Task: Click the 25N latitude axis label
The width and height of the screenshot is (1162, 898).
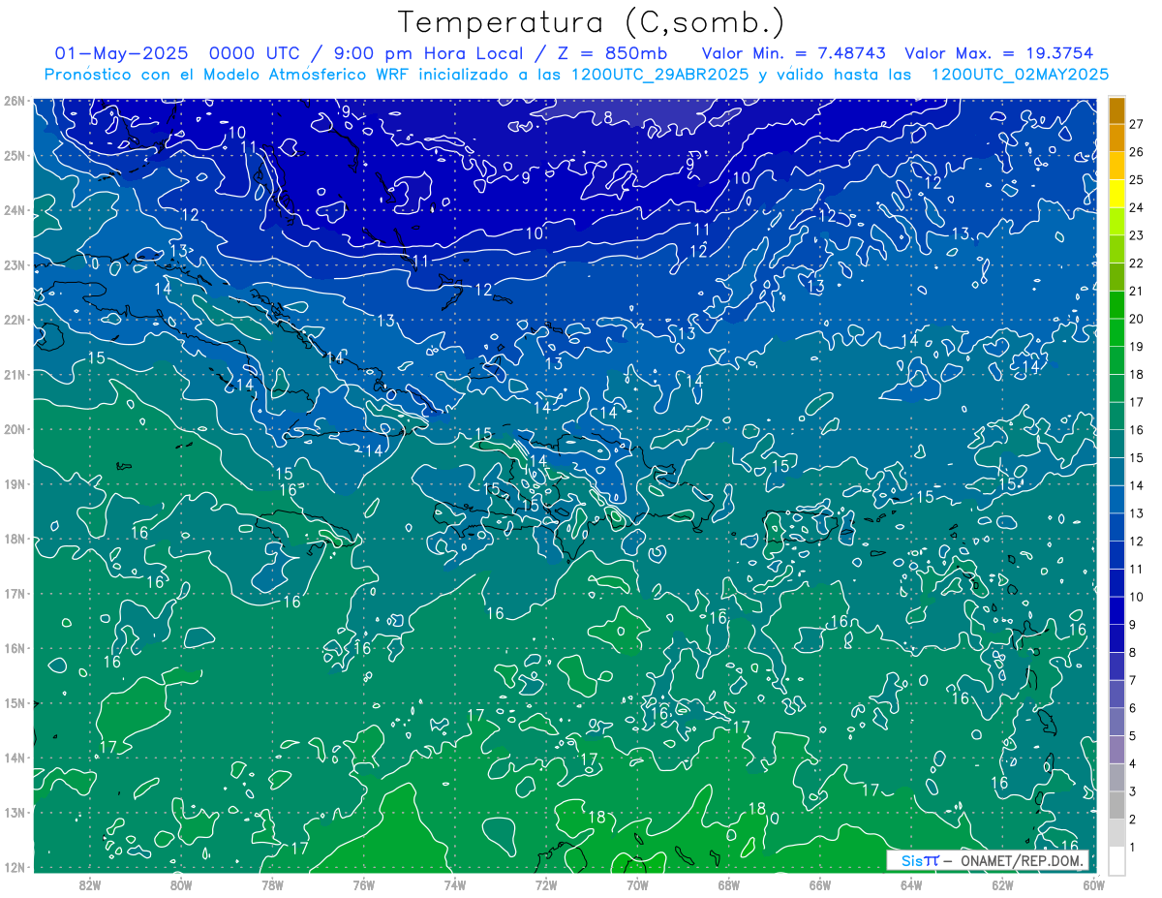Action: coord(15,156)
